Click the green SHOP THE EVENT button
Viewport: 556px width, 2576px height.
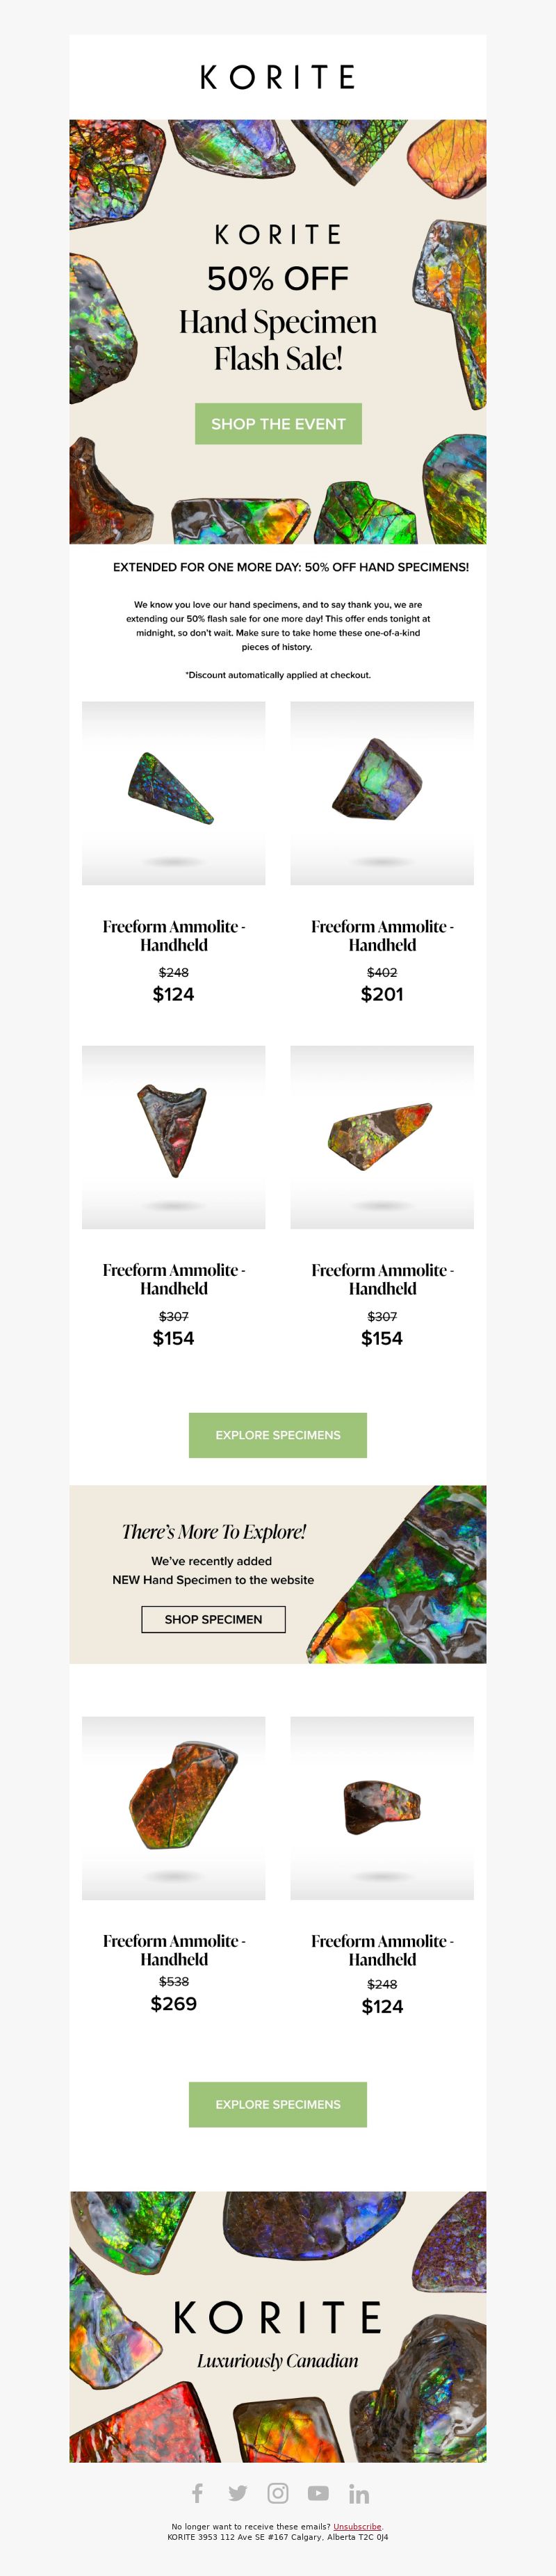[x=278, y=424]
